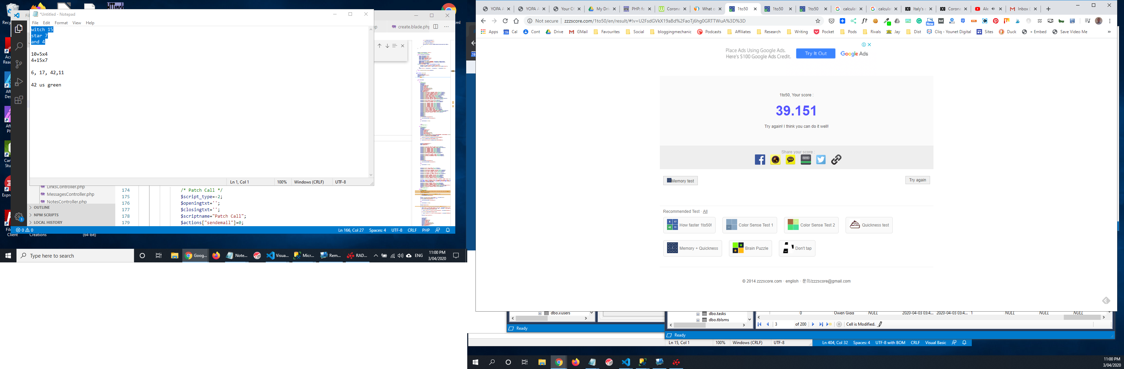Mute the YouTube tab audio
1124x369 pixels.
click(x=993, y=9)
